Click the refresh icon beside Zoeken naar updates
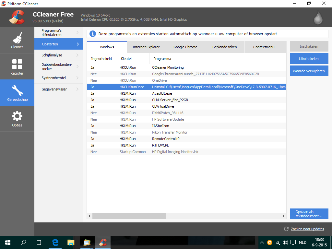The height and width of the screenshot is (249, 332). [x=286, y=229]
